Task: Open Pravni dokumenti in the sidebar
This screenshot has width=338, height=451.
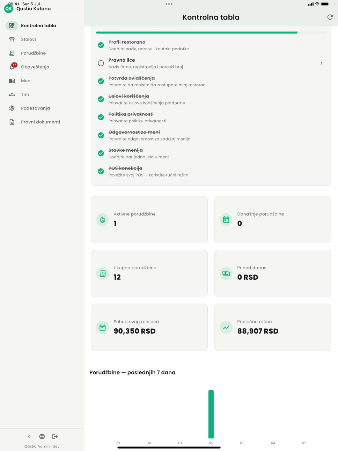Action: pos(42,122)
